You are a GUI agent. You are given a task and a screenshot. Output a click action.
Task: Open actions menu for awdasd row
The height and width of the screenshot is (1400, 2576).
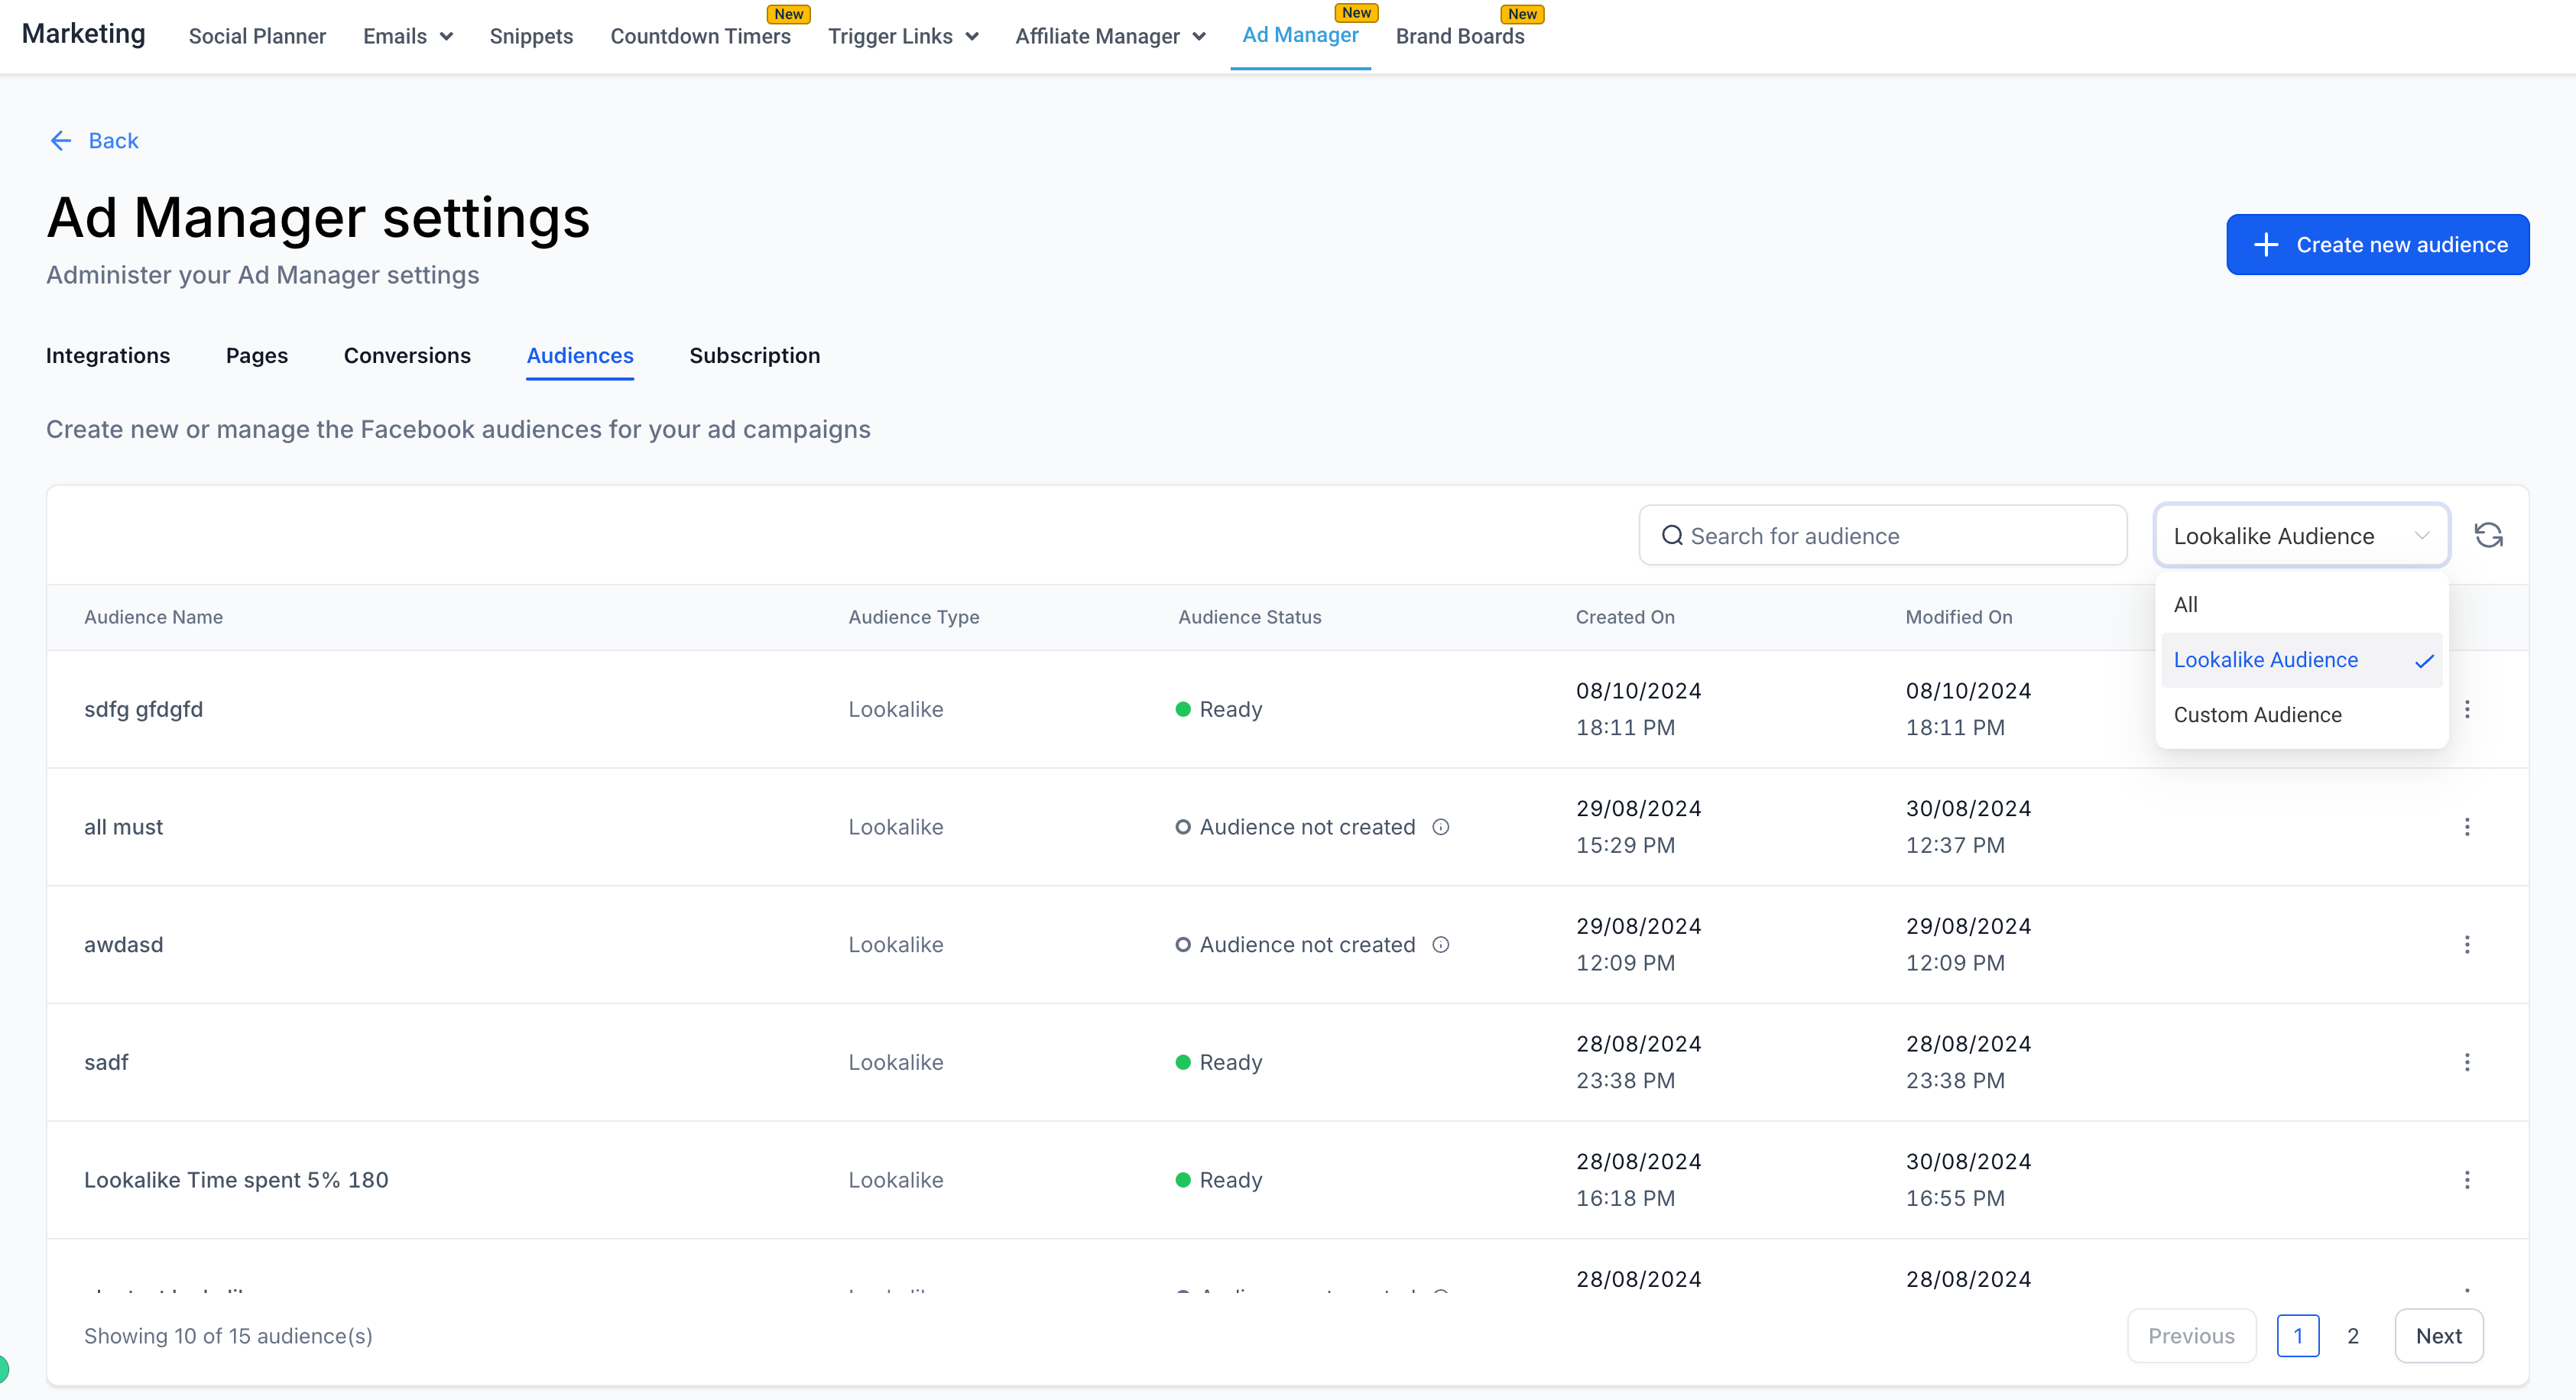pyautogui.click(x=2467, y=945)
